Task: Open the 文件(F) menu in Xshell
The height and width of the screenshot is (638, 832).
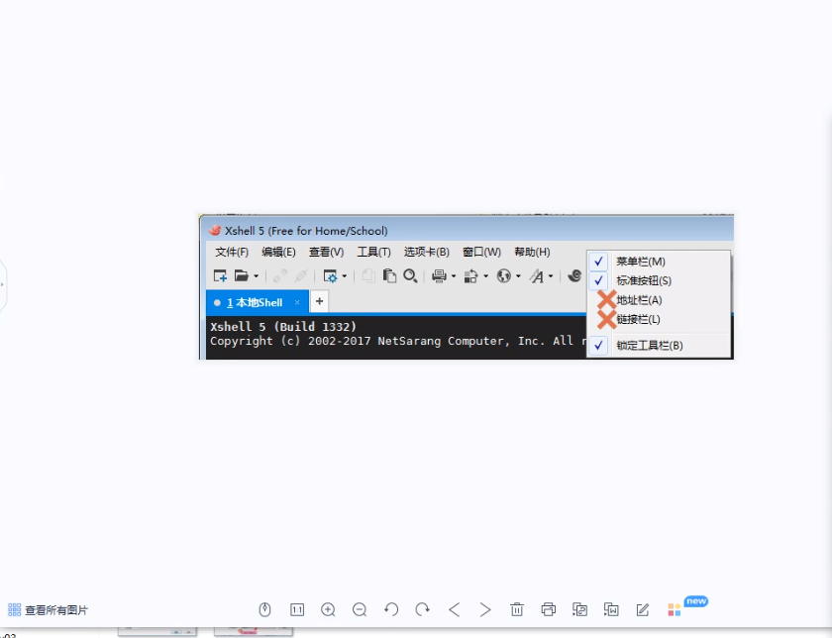Action: (x=232, y=252)
